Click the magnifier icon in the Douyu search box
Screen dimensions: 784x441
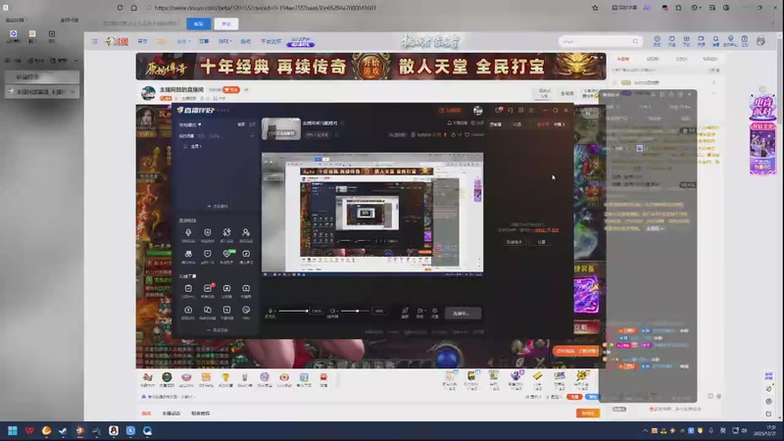point(635,41)
